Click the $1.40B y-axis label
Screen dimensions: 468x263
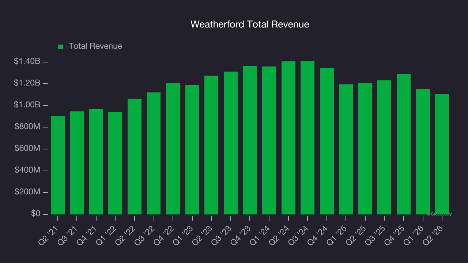coord(27,61)
